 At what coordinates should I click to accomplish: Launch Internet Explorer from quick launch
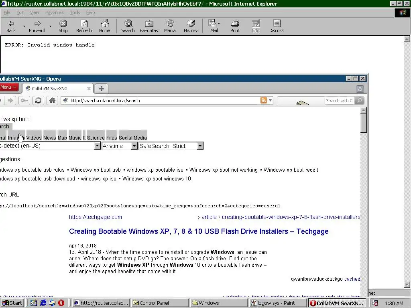43,303
